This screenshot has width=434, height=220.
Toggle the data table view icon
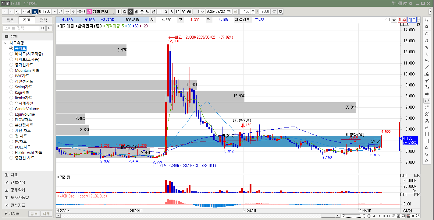tap(403, 216)
